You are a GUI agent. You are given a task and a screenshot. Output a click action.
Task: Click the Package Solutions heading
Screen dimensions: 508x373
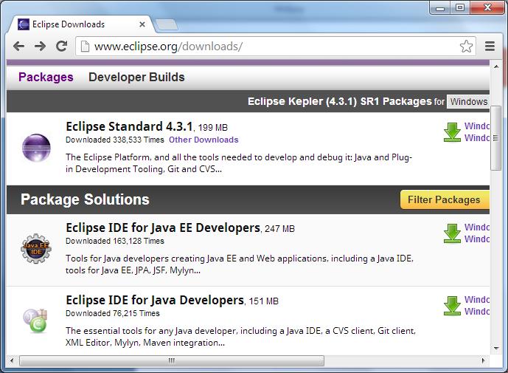click(x=85, y=199)
